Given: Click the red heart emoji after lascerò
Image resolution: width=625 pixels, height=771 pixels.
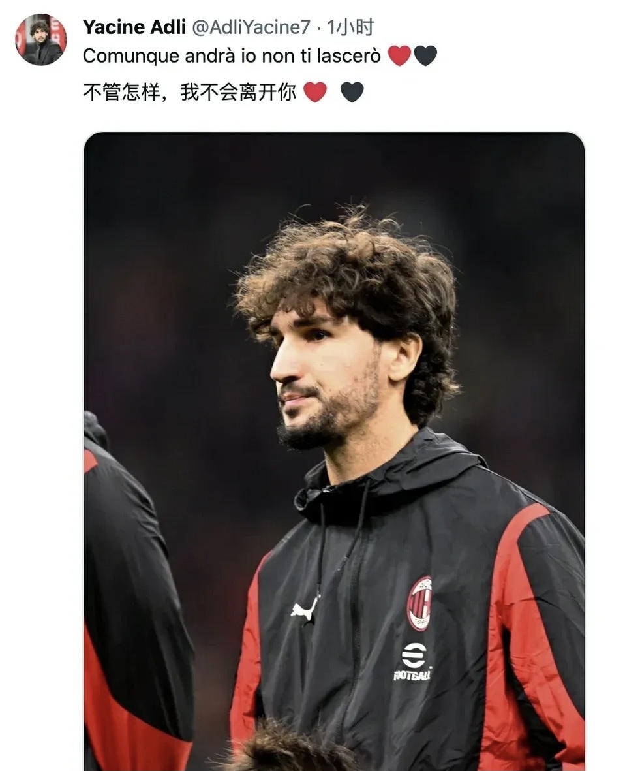Looking at the screenshot, I should pos(399,55).
